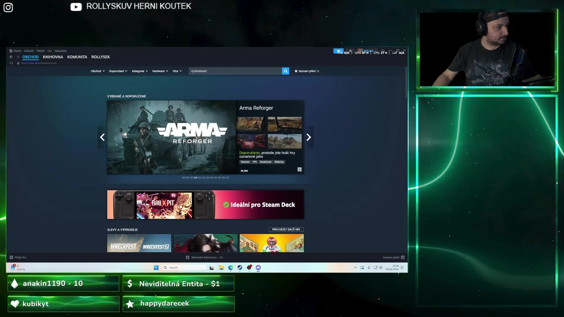
Task: Open the ROLLYSEK profile tab
Action: pyautogui.click(x=100, y=57)
